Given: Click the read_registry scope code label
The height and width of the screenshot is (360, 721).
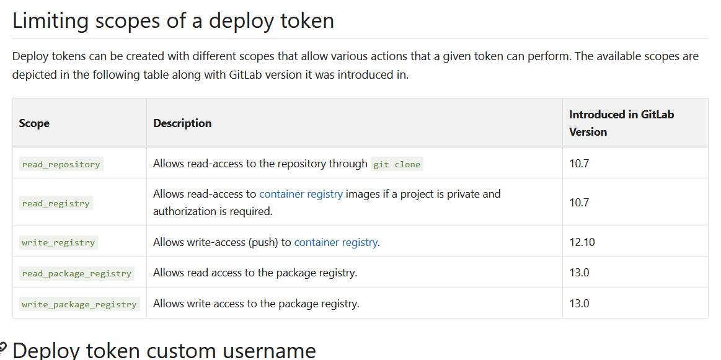Looking at the screenshot, I should coord(56,203).
